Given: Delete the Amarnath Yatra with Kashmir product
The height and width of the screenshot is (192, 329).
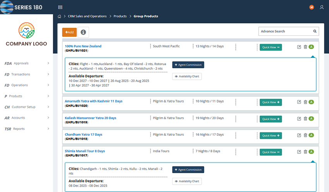Looking at the screenshot, I should [x=305, y=102].
